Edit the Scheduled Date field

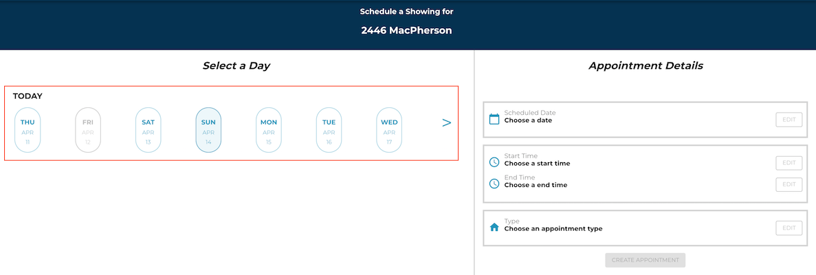(x=789, y=120)
